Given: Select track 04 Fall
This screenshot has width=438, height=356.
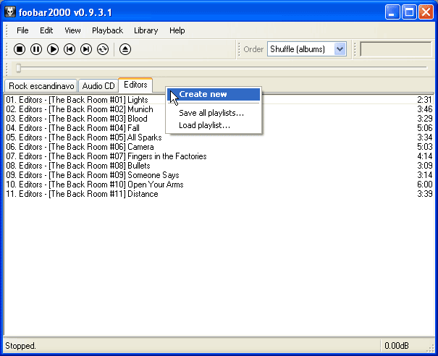Looking at the screenshot, I should point(219,128).
